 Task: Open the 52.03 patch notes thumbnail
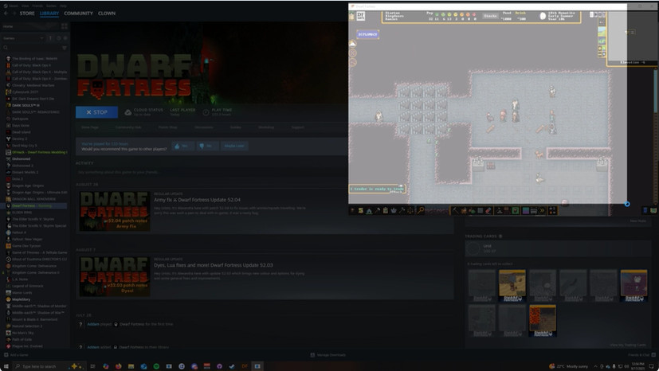pyautogui.click(x=114, y=276)
